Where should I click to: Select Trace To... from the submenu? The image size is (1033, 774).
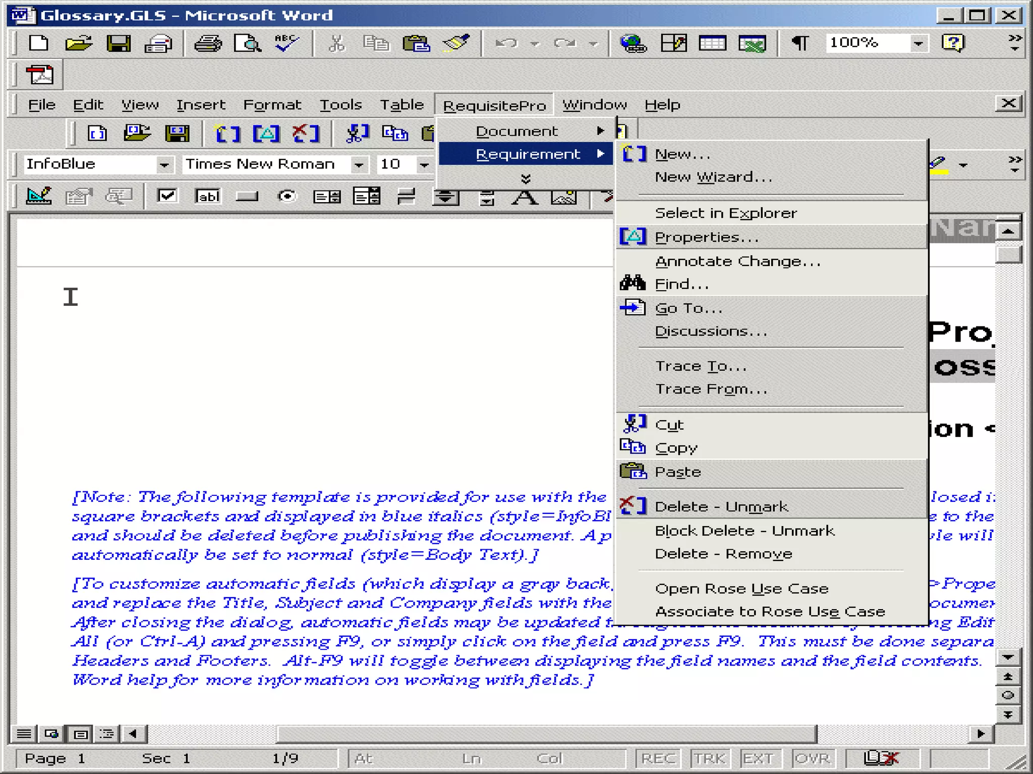tap(701, 366)
